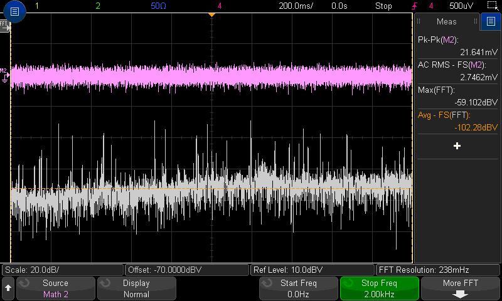Open the Meas sidebar tab
The width and height of the screenshot is (502, 301).
tap(447, 21)
